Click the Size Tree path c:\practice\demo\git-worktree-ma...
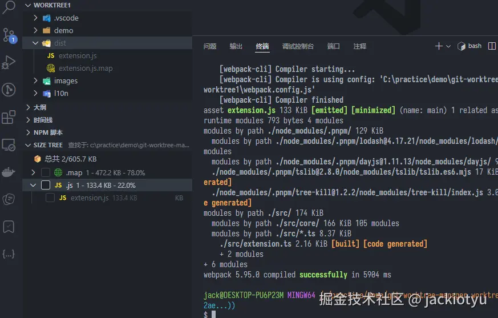 click(x=140, y=145)
